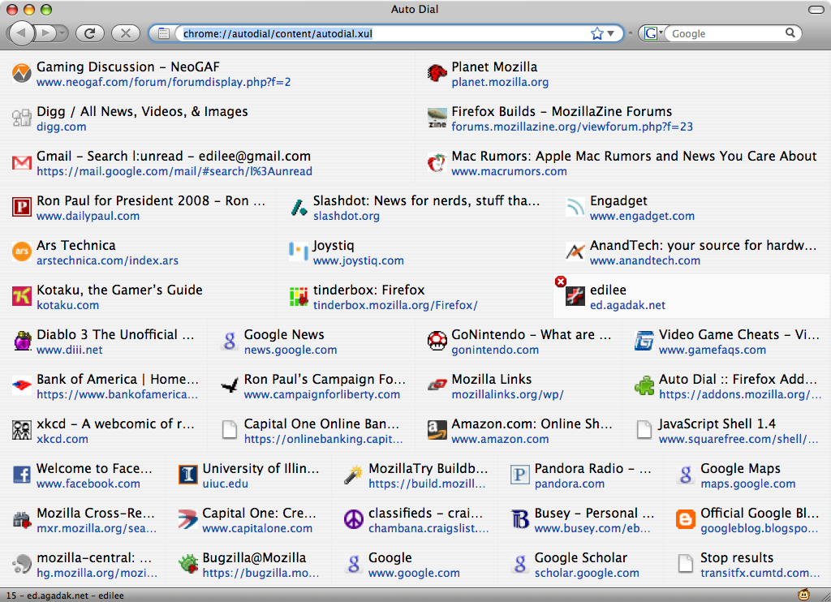Click the www.macrumors.com URL
Screen dimensions: 831x602
tap(510, 171)
